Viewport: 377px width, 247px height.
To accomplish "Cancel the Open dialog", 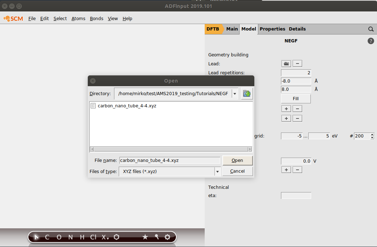I will (237, 171).
